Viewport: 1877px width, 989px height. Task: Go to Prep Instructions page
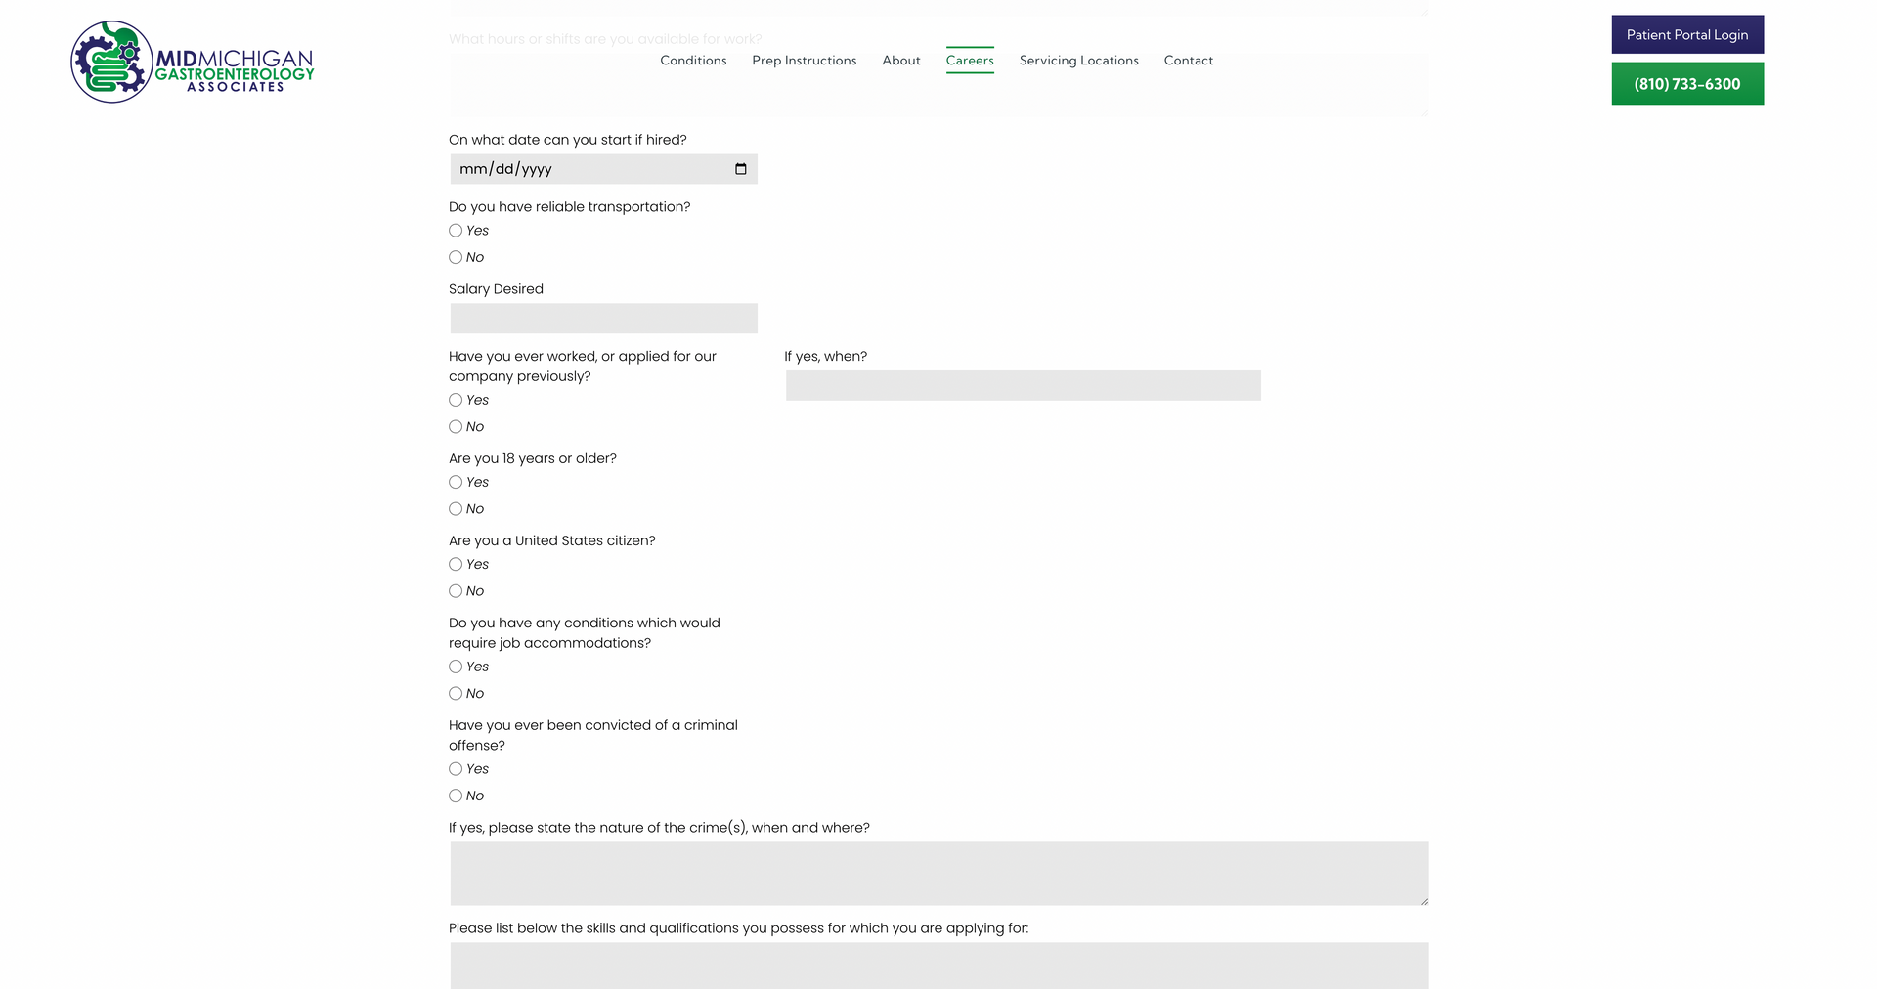pyautogui.click(x=804, y=61)
